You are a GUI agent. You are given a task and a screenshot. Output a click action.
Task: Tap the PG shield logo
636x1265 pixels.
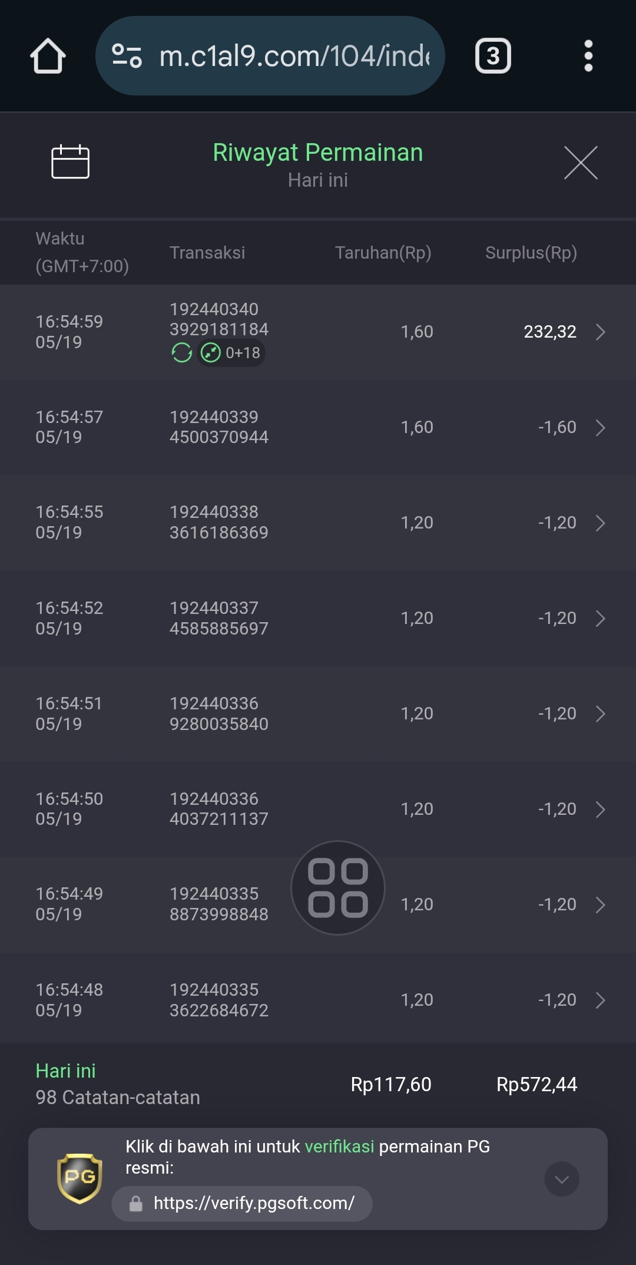[79, 1178]
